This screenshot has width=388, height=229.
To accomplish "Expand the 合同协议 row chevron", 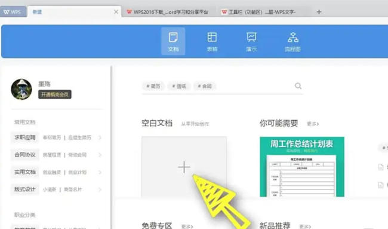I will tap(100, 155).
